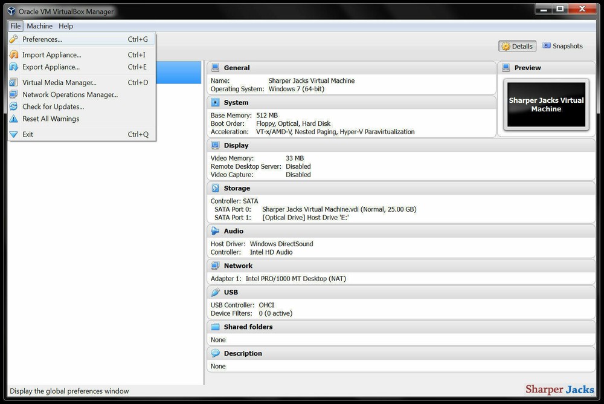Click the Check for Updates icon
604x404 pixels.
coord(14,106)
